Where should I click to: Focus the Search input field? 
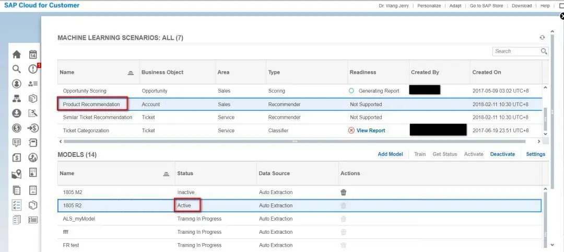point(517,51)
